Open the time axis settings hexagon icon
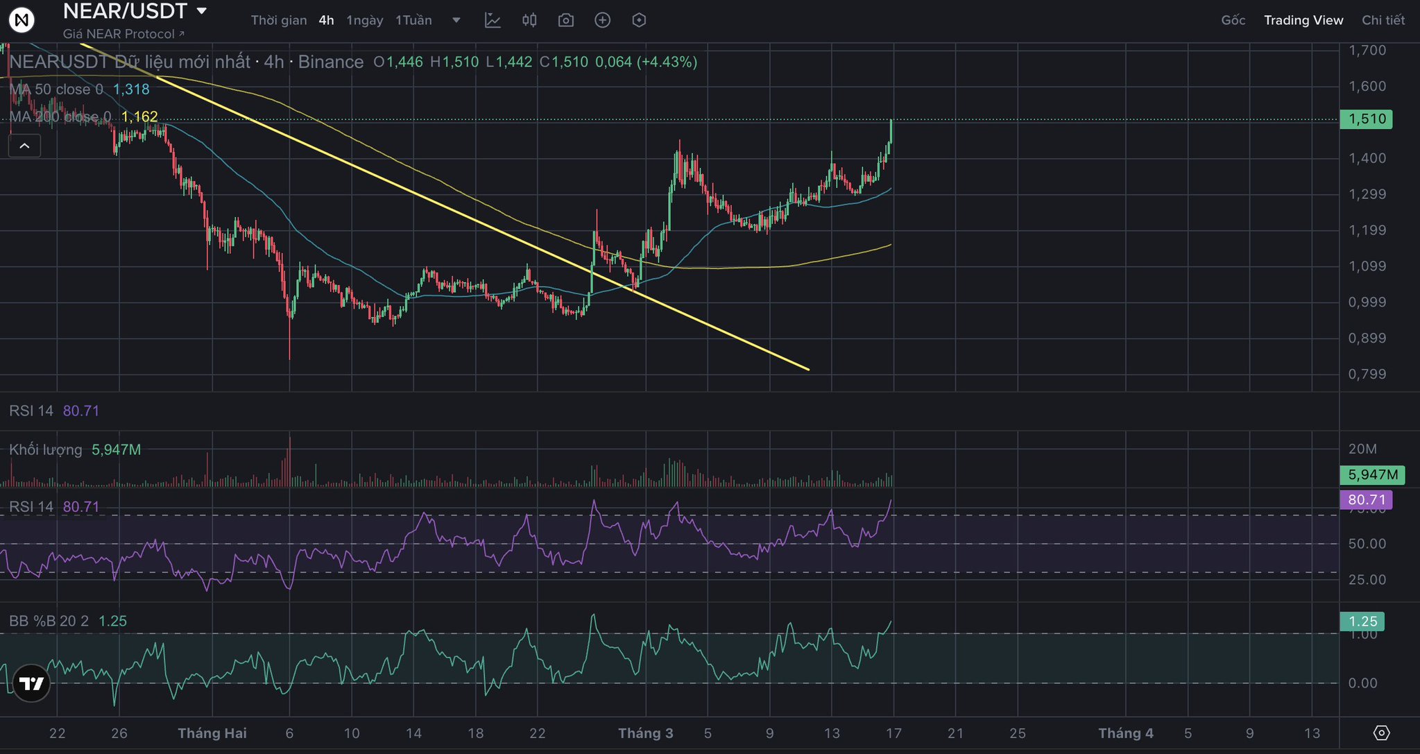 [1381, 733]
